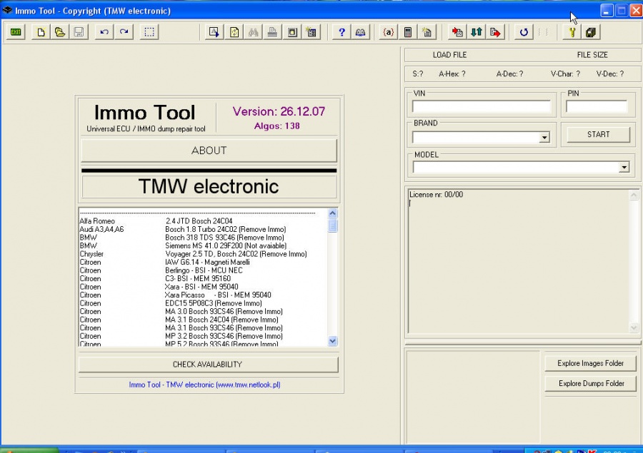Click the supported list's scroll up arrow
643x453 pixels.
pos(332,213)
